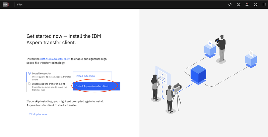Open the user profile icon
The width and height of the screenshot is (268, 137).
255,5
